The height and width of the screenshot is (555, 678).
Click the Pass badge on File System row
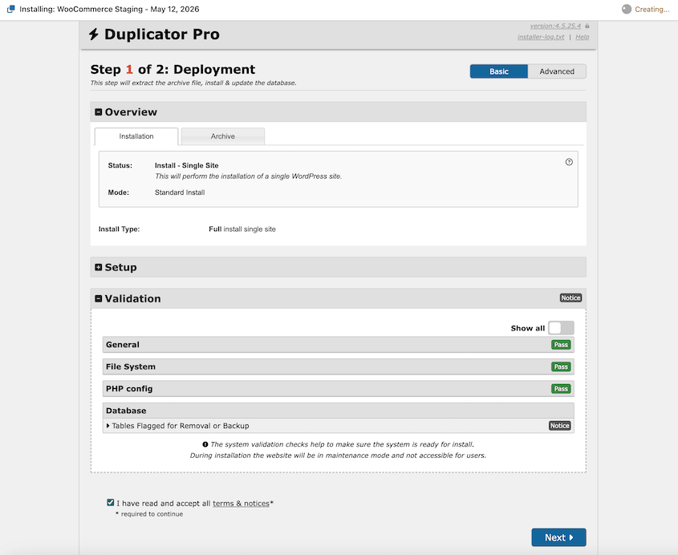click(x=561, y=367)
